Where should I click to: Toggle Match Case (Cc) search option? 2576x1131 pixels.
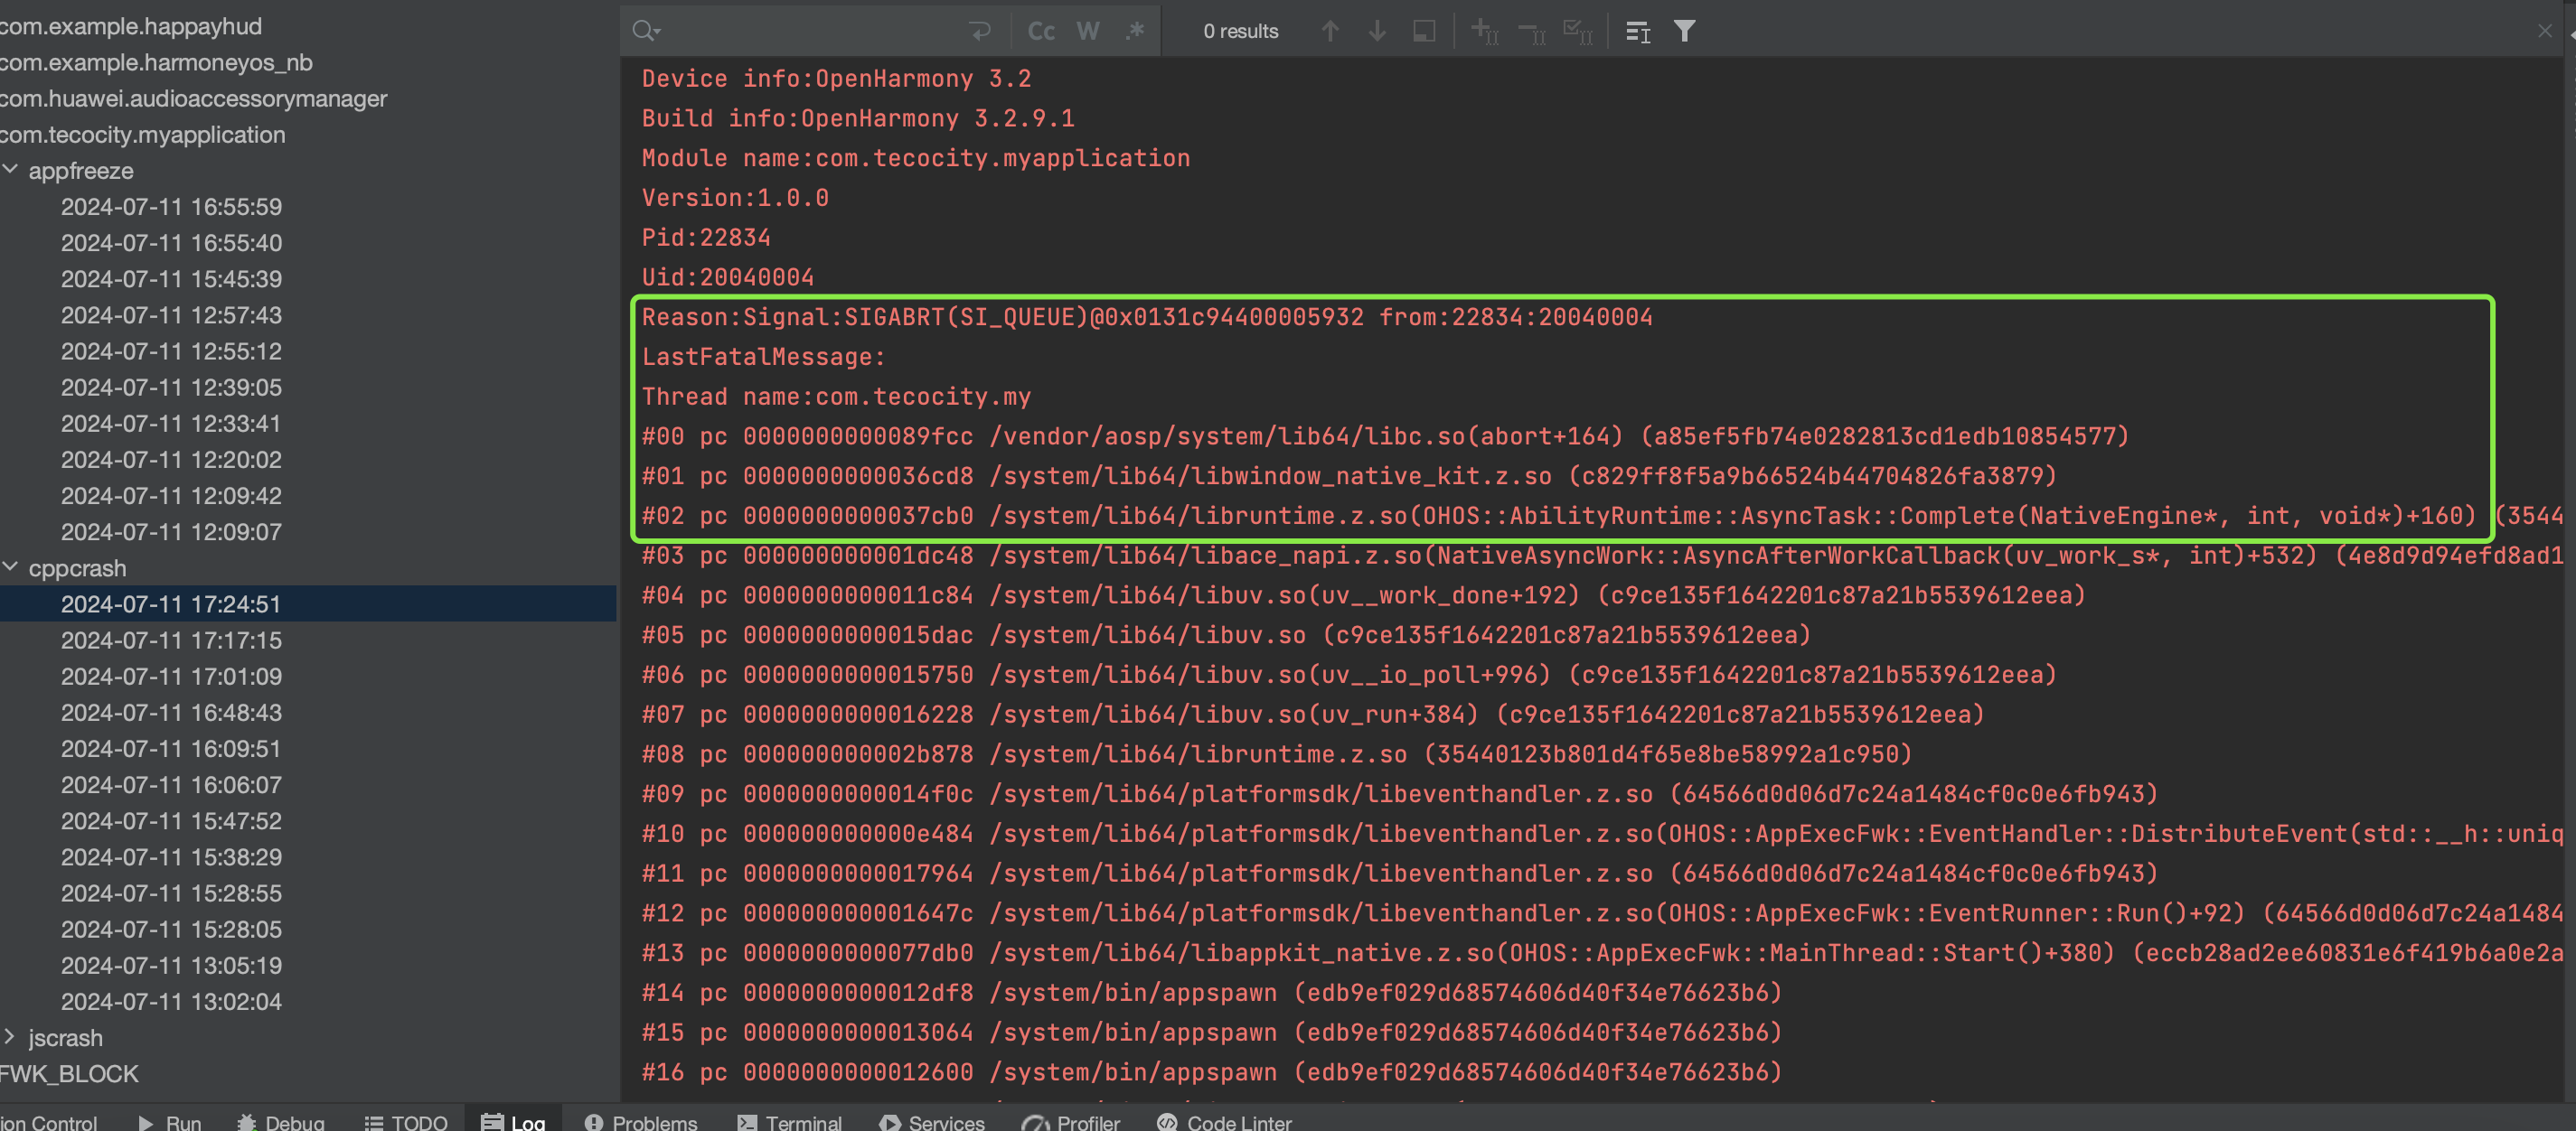click(1041, 31)
